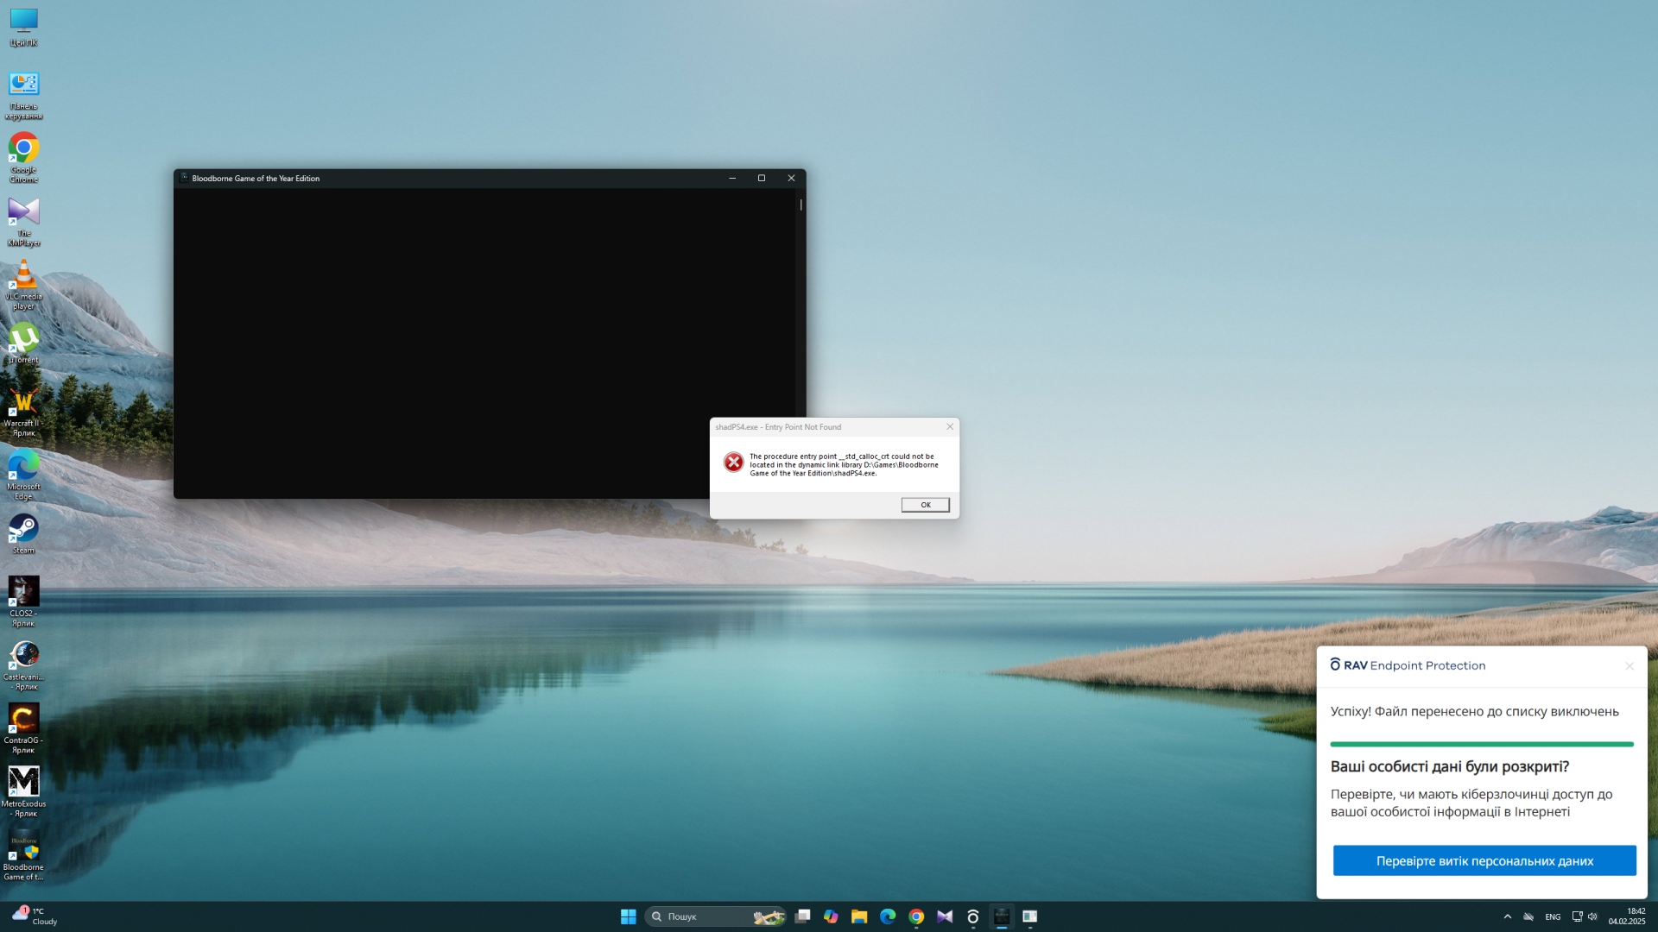Open File Explorer from the taskbar

[x=858, y=916]
